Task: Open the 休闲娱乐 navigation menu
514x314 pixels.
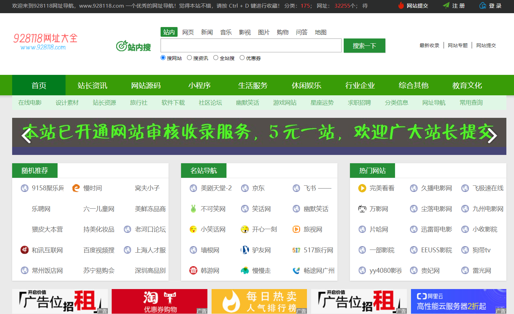Action: tap(307, 85)
